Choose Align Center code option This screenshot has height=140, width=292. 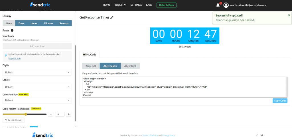(110, 66)
